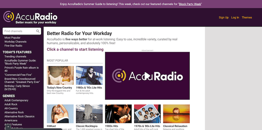Open the 1980s Hits title link

[x=112, y=126]
